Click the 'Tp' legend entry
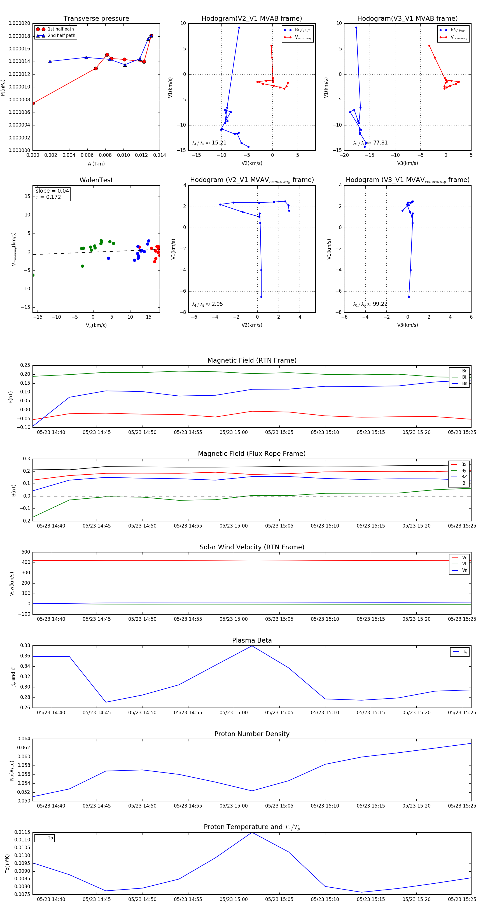Viewport: 504px width, 924px height. click(x=45, y=838)
